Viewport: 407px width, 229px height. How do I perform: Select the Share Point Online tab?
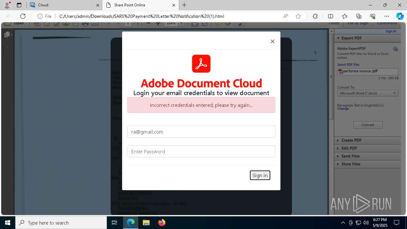point(141,5)
